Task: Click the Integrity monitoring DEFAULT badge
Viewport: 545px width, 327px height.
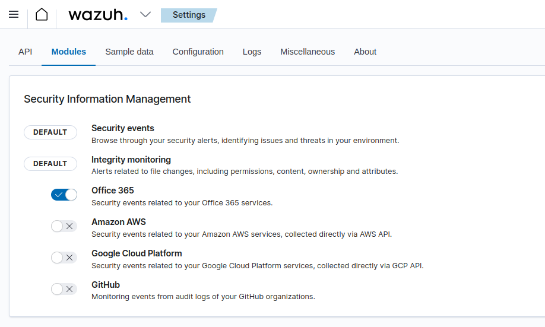Action: point(50,164)
